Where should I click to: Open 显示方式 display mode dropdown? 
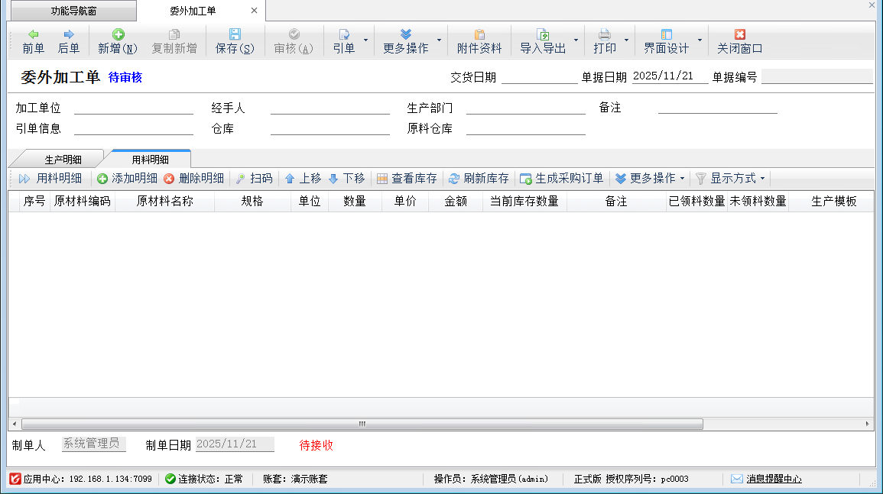point(729,178)
